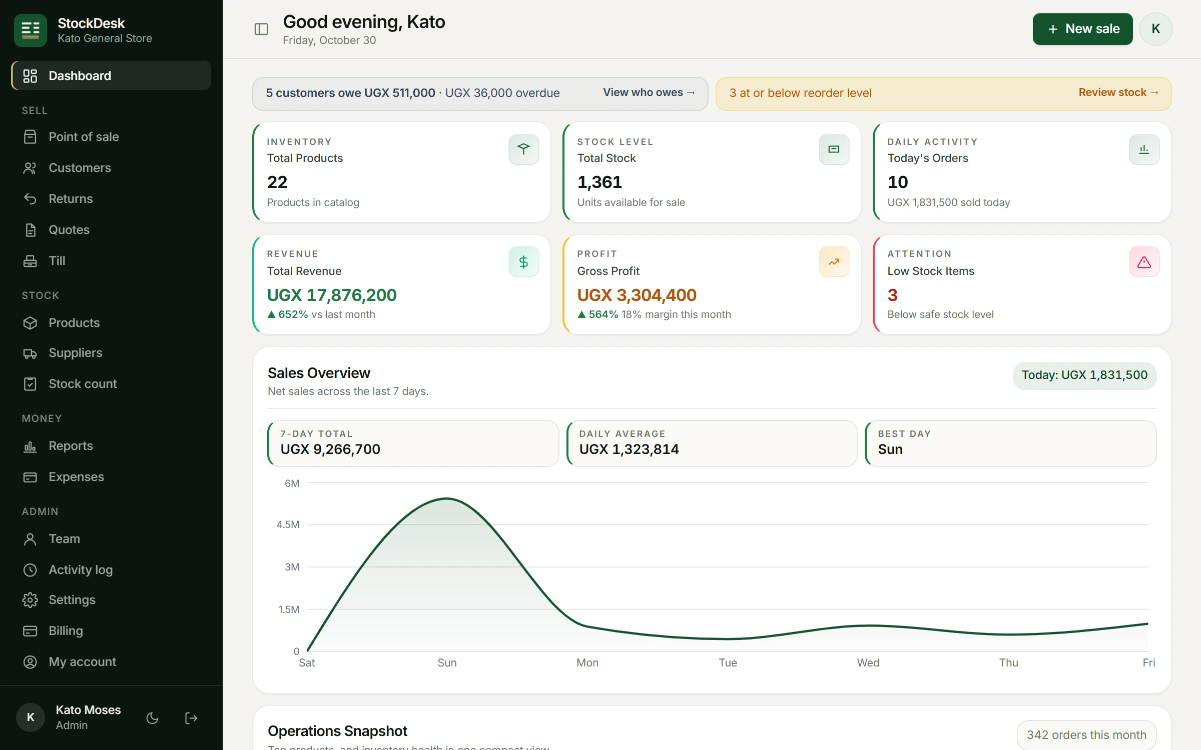Click the 7-Day Total card
1201x750 pixels.
coord(413,443)
